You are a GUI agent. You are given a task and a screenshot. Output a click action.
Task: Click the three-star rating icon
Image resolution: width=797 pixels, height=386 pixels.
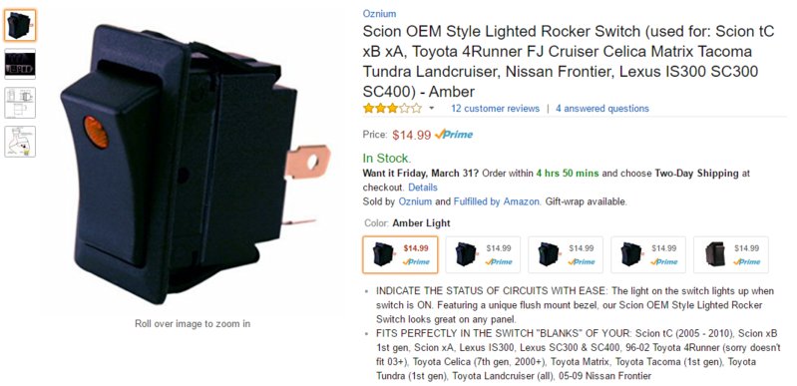(x=392, y=109)
